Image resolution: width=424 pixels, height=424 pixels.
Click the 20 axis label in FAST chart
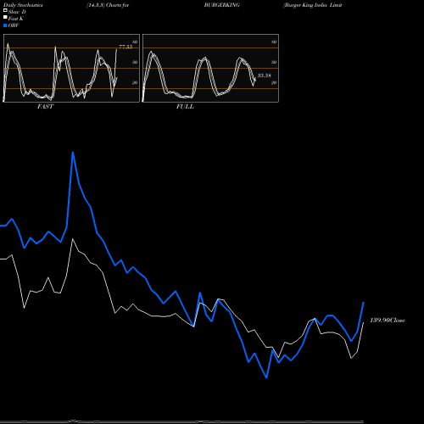pyautogui.click(x=135, y=82)
